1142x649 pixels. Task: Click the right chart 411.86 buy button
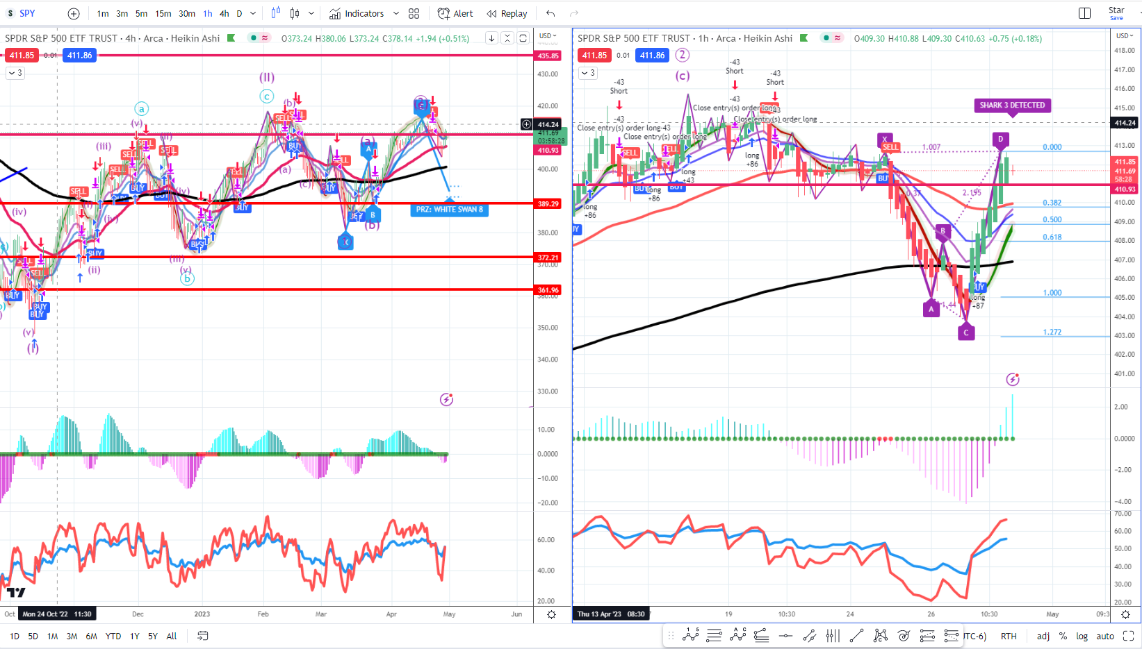pos(652,56)
